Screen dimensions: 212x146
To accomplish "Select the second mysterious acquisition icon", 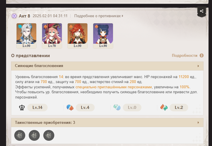I will point(34,135).
